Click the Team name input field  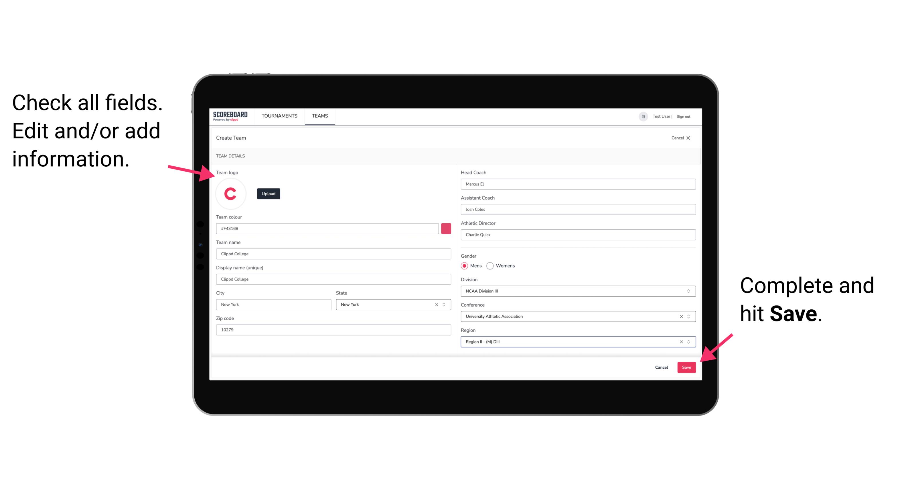click(333, 254)
